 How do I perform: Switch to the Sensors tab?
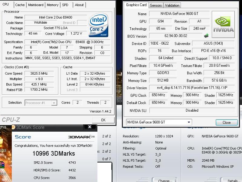click(x=156, y=5)
